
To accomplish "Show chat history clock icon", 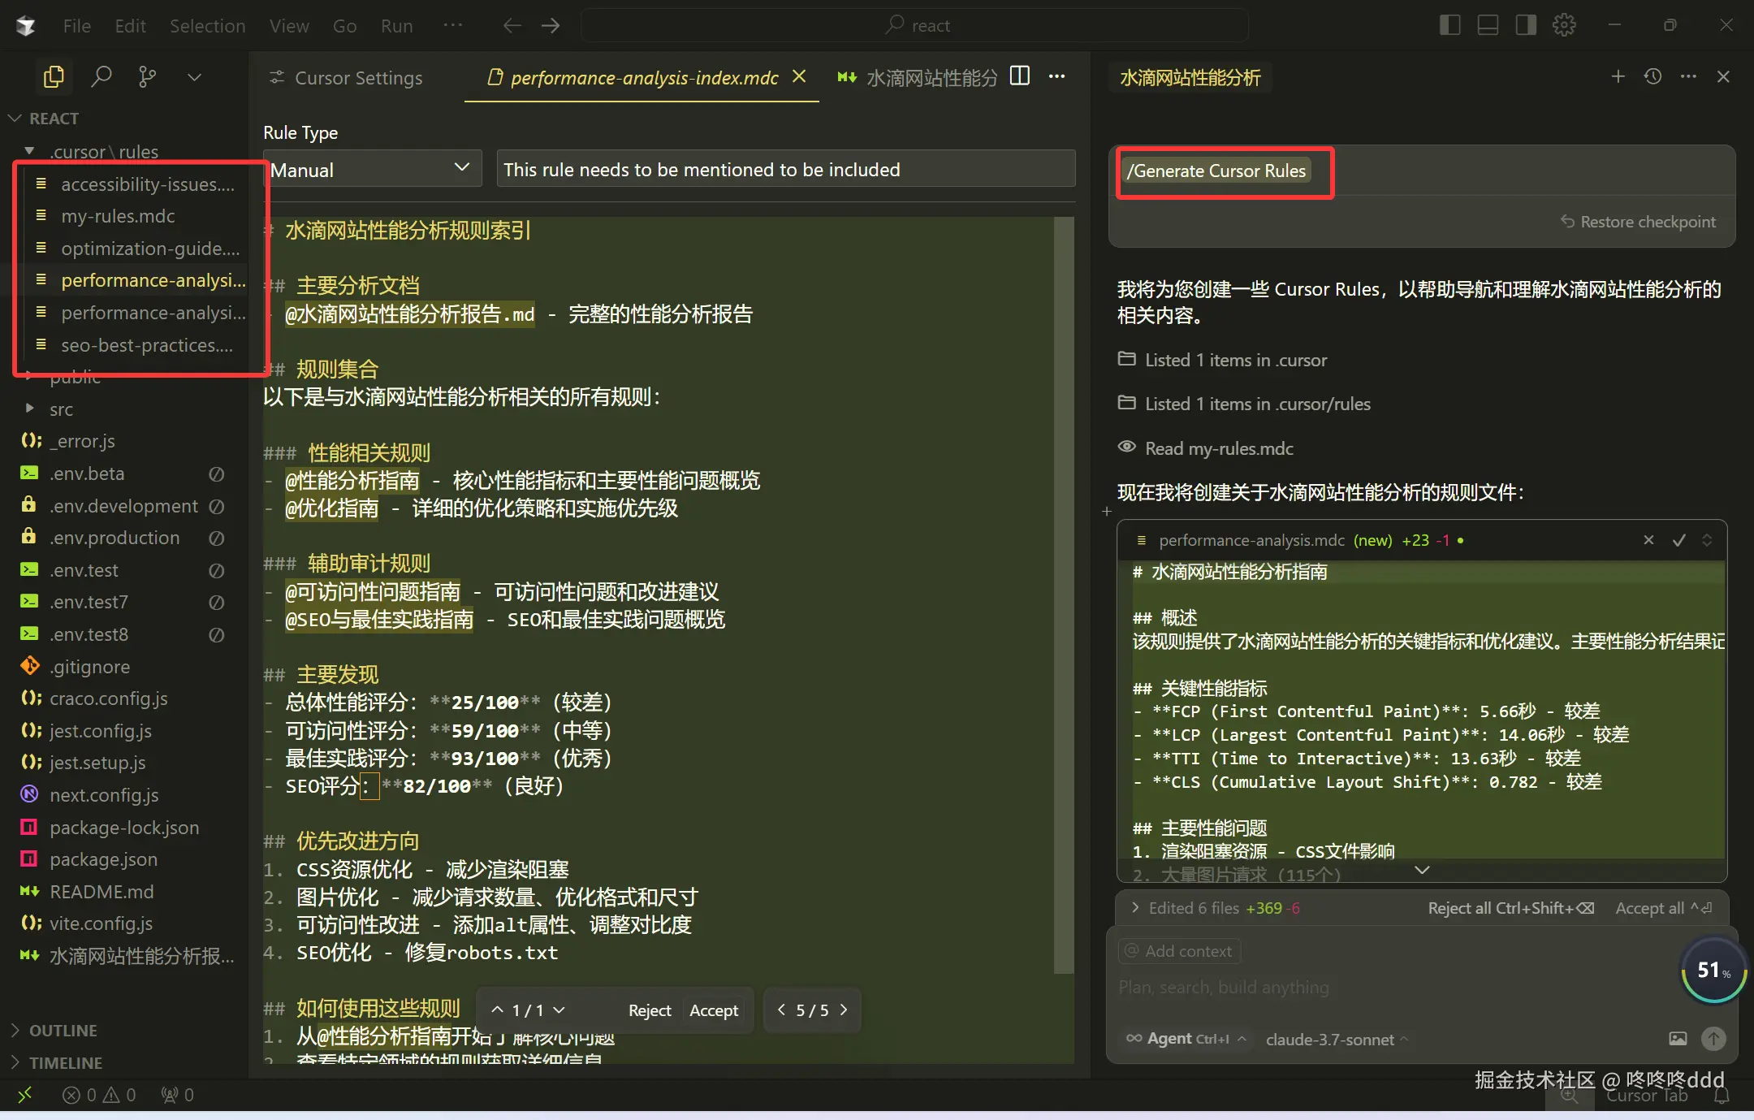I will point(1652,76).
